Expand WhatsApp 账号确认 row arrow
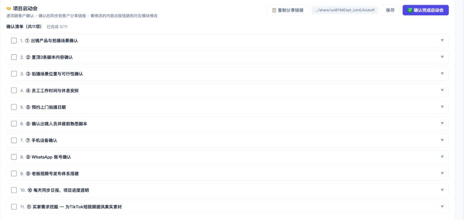The image size is (464, 220). tap(442, 157)
